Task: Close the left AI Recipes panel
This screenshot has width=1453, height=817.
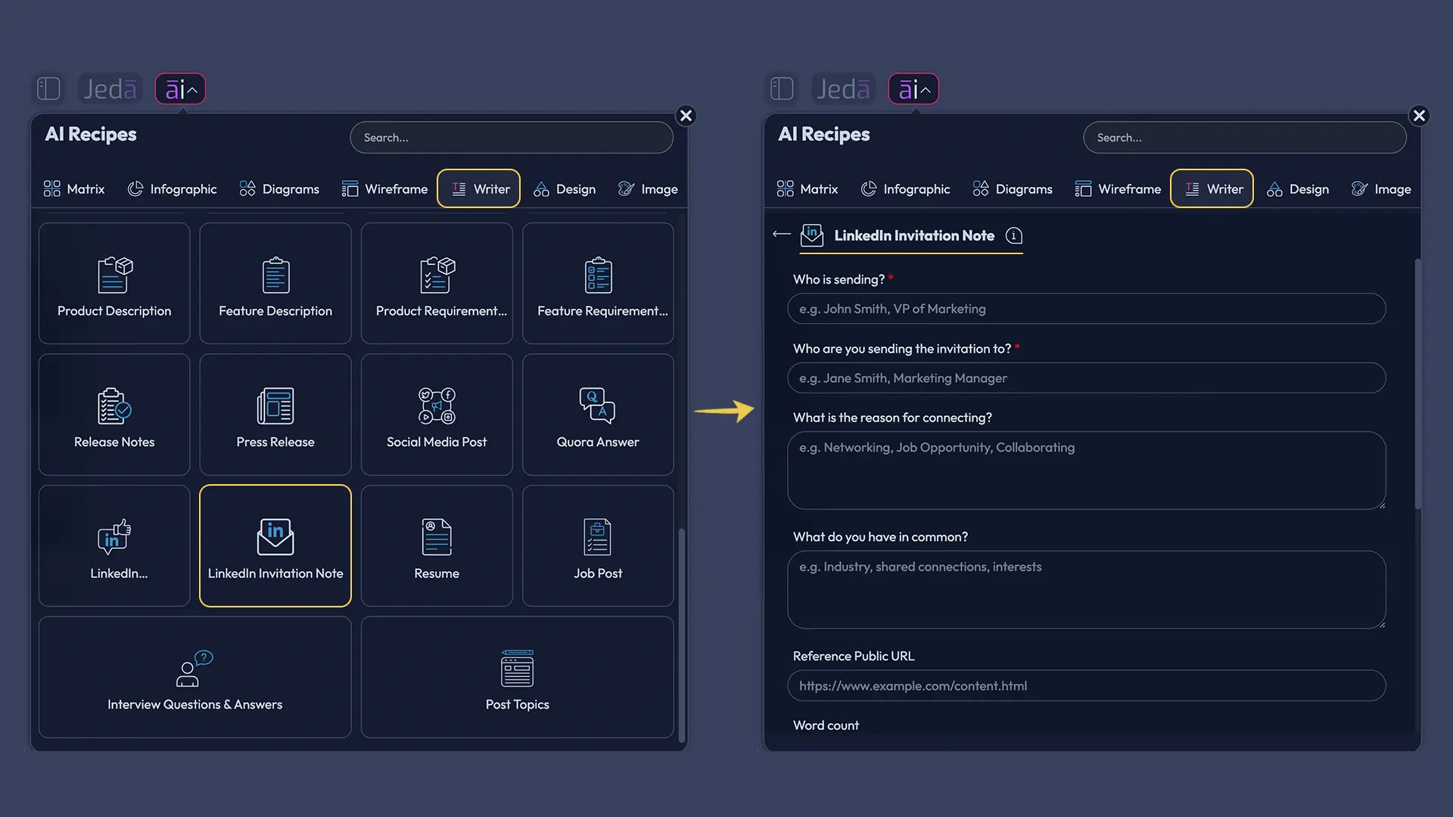Action: (x=686, y=116)
